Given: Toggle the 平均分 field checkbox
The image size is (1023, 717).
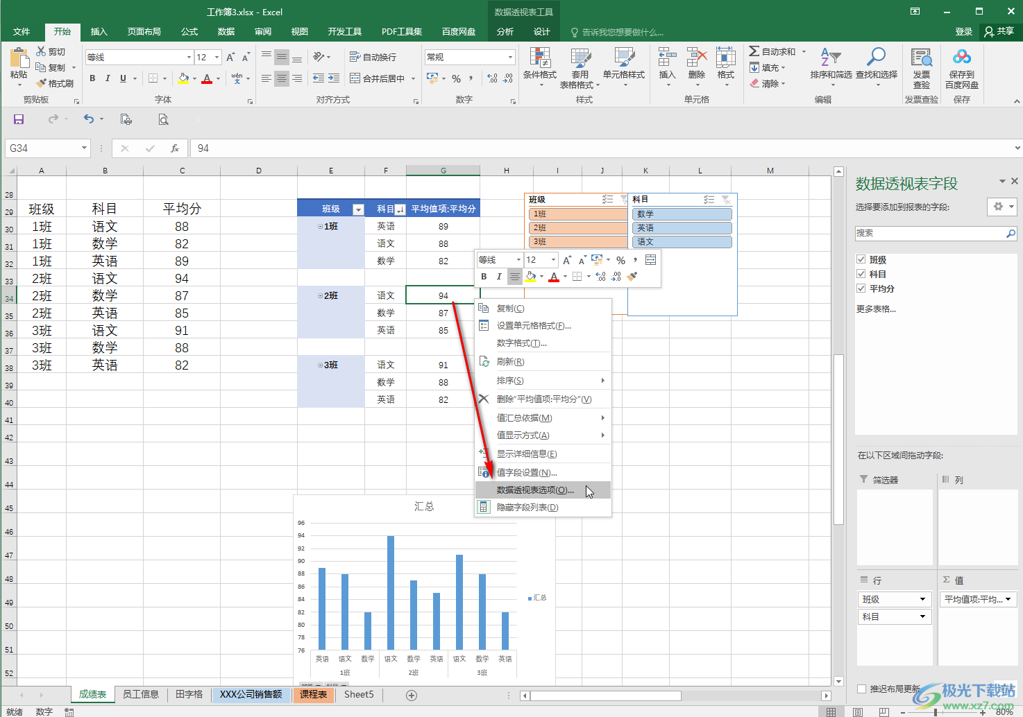Looking at the screenshot, I should (861, 288).
